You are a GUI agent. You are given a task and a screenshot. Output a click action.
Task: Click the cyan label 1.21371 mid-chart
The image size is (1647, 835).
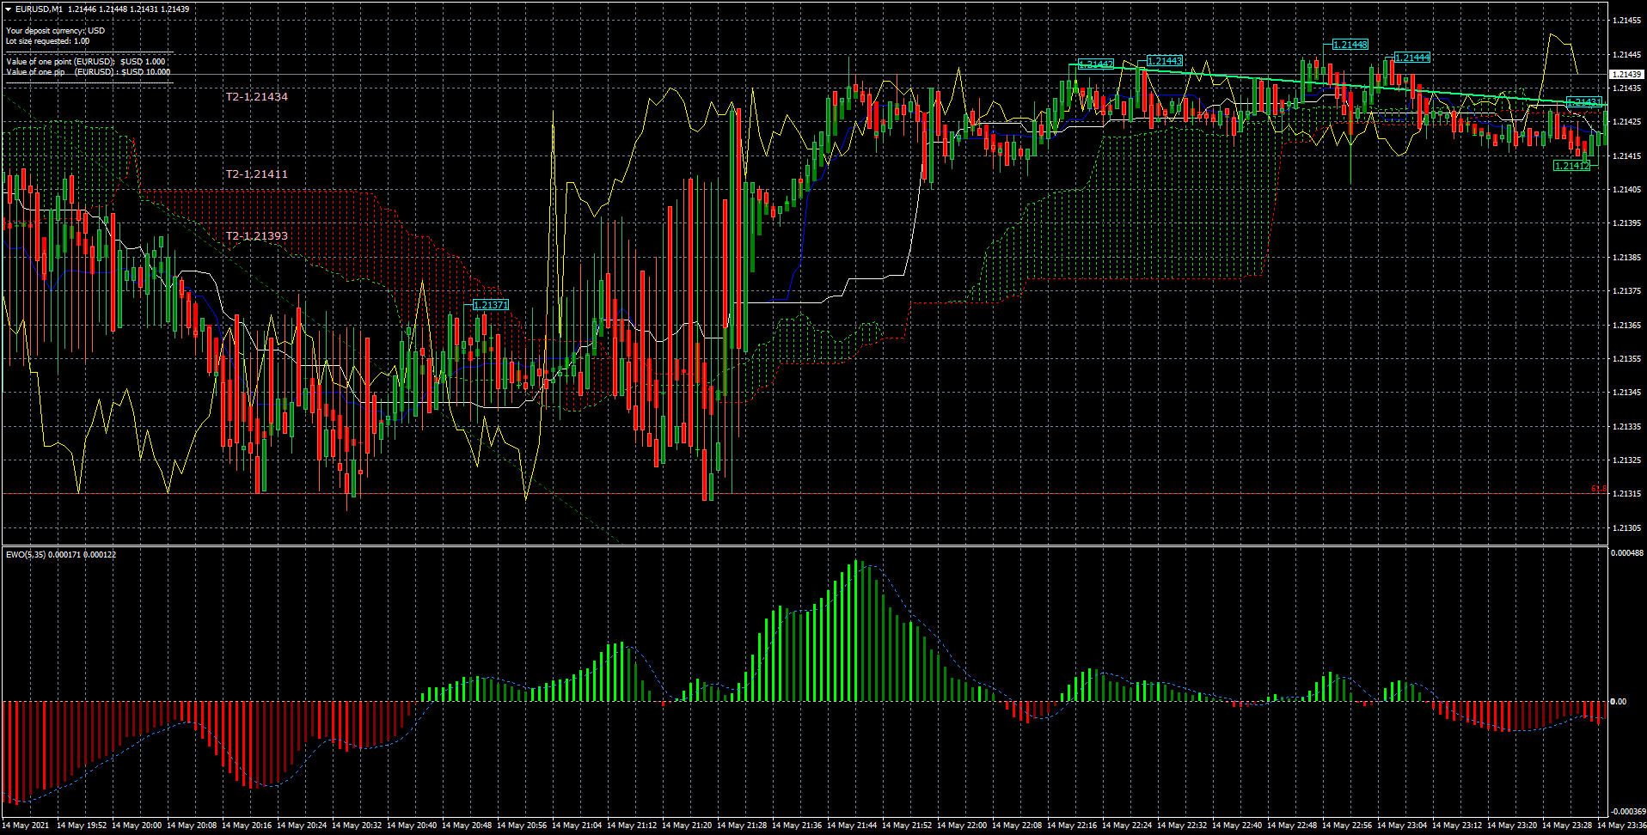[x=490, y=304]
